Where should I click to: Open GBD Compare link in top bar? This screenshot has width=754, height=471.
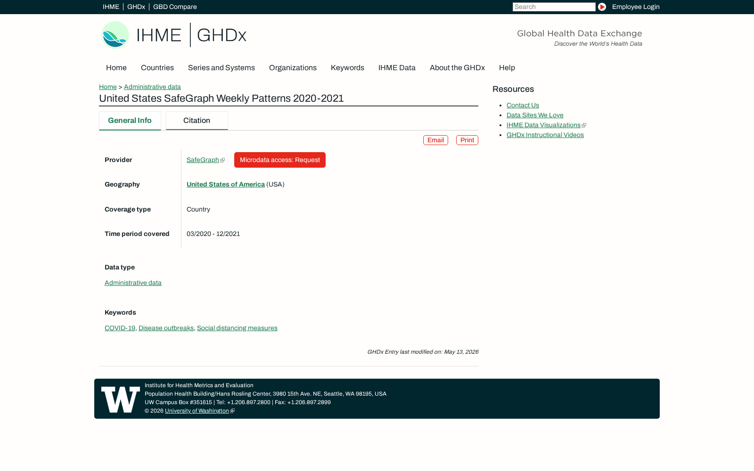pyautogui.click(x=175, y=7)
